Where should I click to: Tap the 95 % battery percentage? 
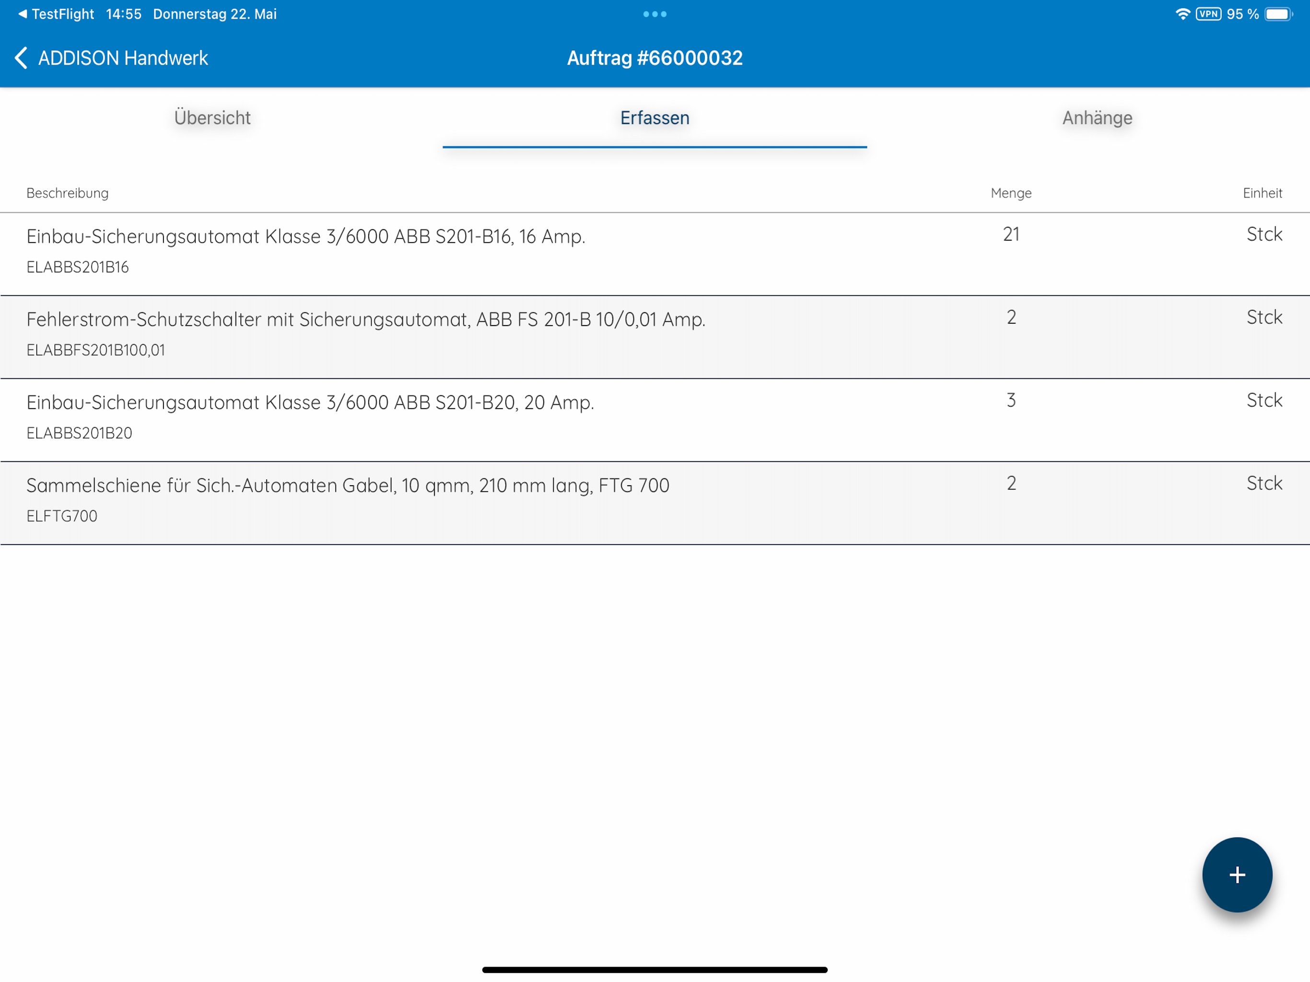click(x=1242, y=13)
